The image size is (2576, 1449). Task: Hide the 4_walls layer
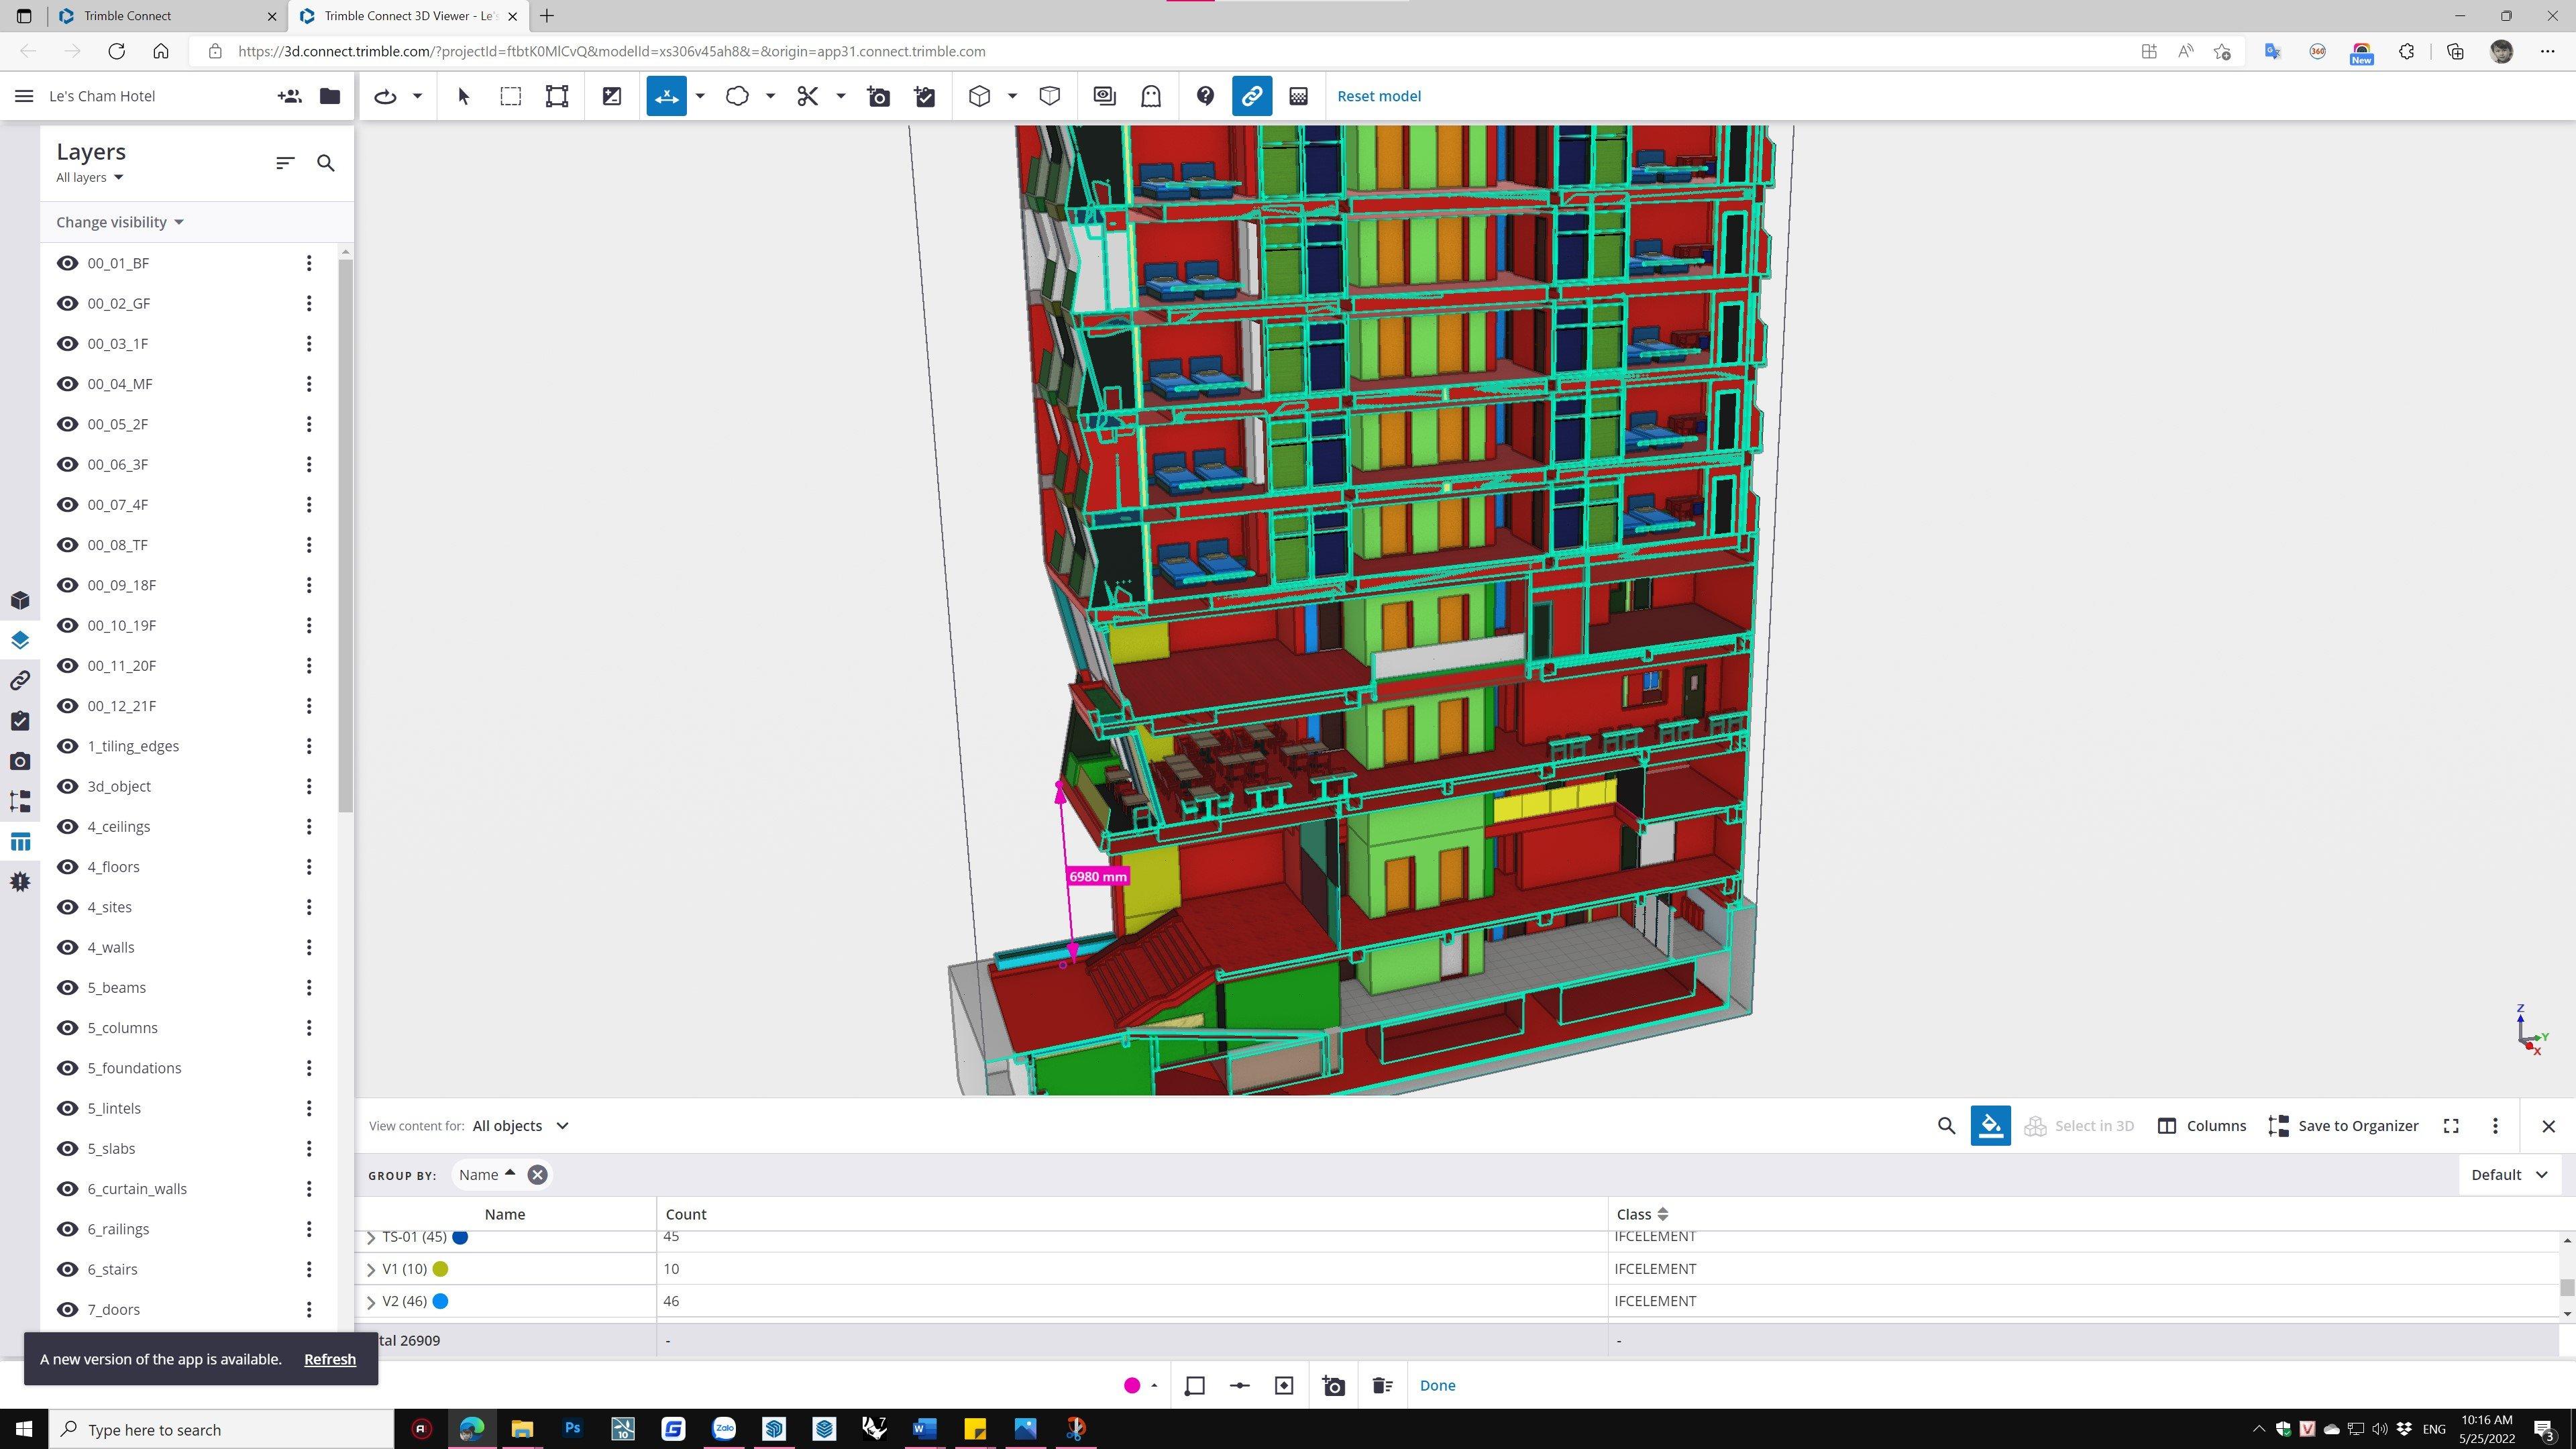click(67, 947)
